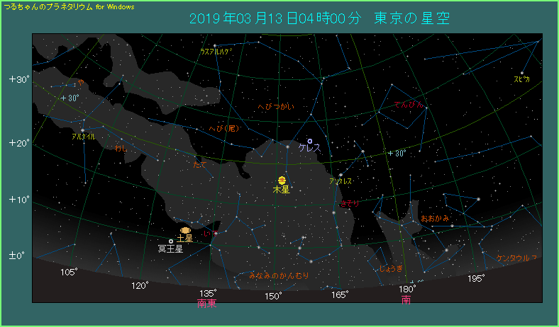The width and height of the screenshot is (559, 327).
Task: Click the おおかみ constellation name
Action: [435, 218]
